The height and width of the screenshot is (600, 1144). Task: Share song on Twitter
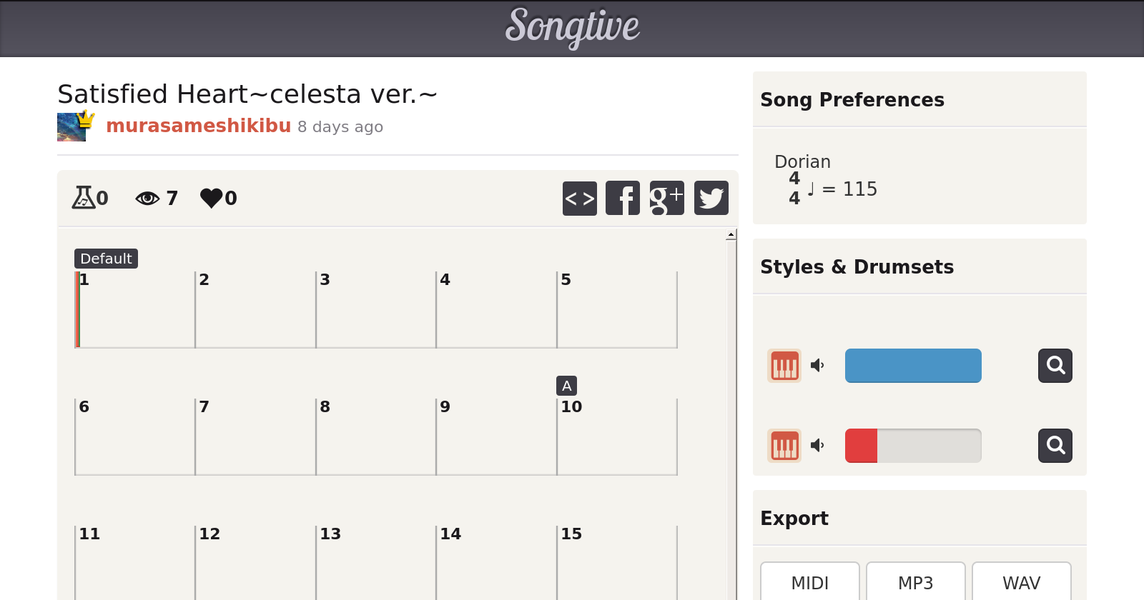point(711,198)
